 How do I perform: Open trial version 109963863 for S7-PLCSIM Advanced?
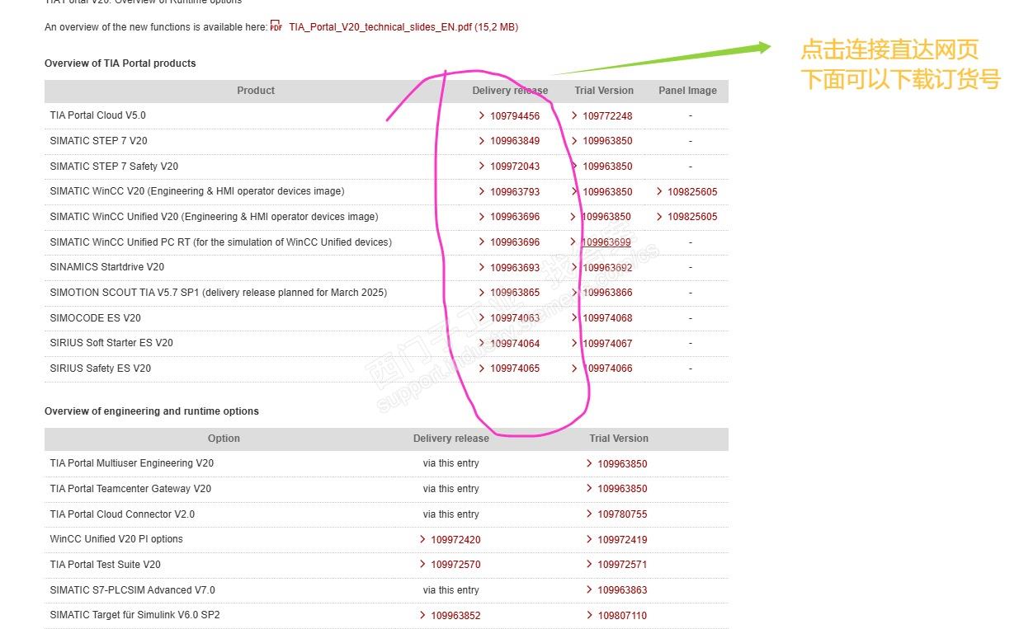pos(622,590)
